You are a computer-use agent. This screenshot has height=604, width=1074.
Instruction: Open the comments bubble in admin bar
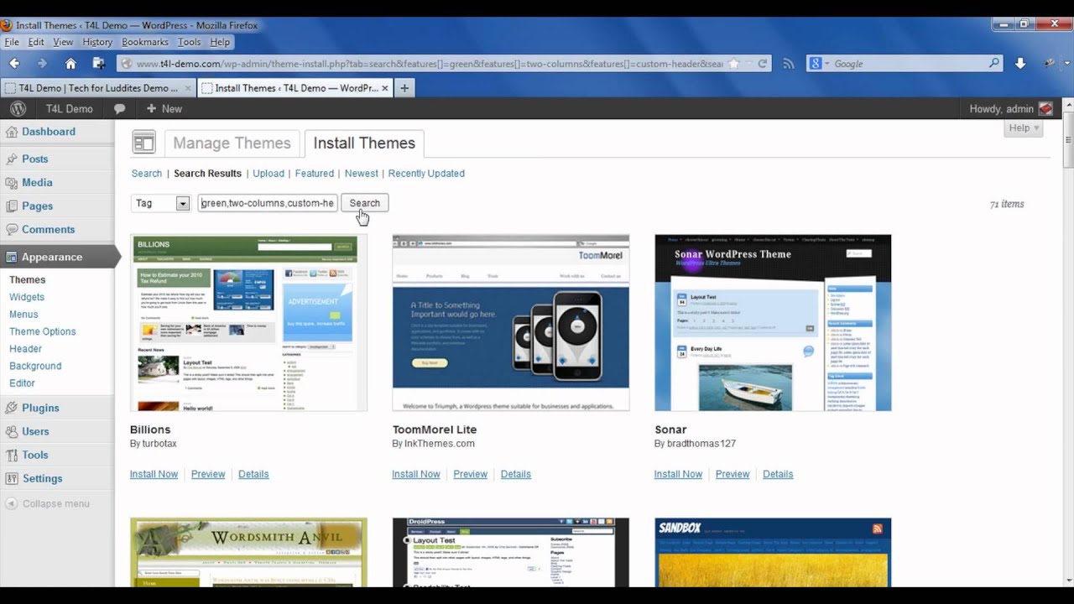(x=119, y=109)
